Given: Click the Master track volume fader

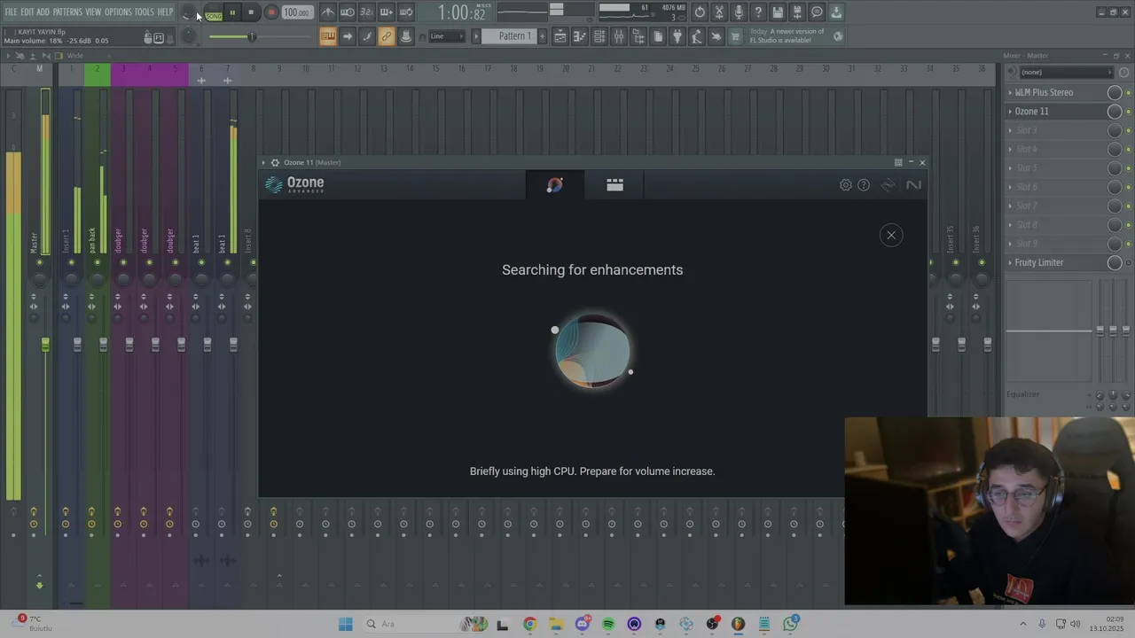Looking at the screenshot, I should click(45, 344).
